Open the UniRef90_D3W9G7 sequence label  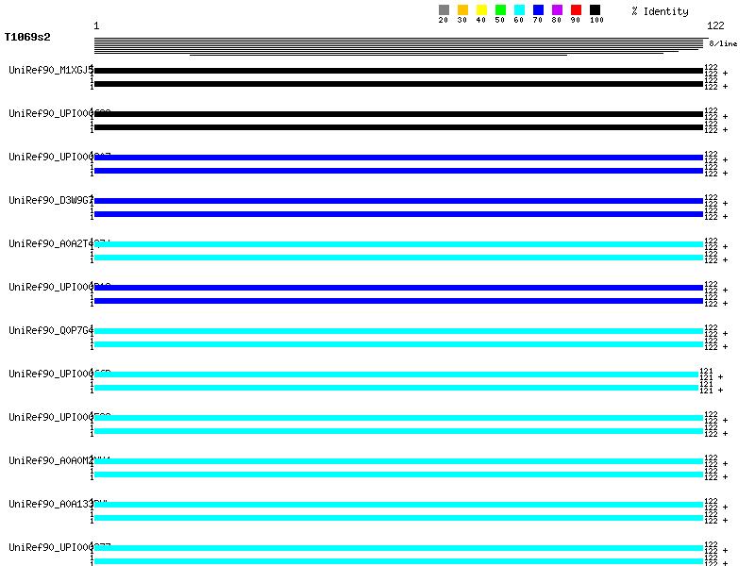coord(50,200)
